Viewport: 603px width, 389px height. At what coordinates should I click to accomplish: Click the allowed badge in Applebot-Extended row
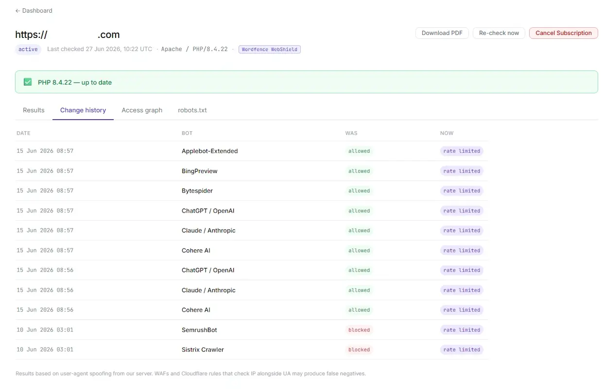[359, 151]
